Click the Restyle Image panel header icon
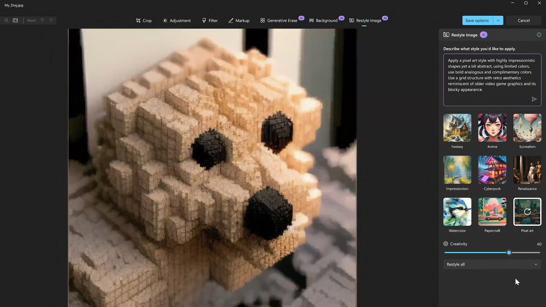 (x=446, y=35)
